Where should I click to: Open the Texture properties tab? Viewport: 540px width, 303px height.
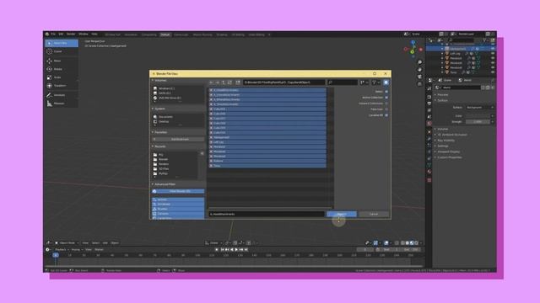tap(429, 179)
